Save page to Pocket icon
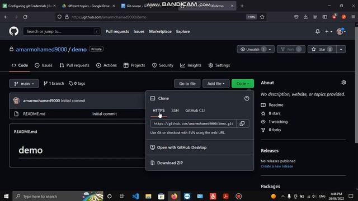This screenshot has width=358, height=201. point(296,17)
